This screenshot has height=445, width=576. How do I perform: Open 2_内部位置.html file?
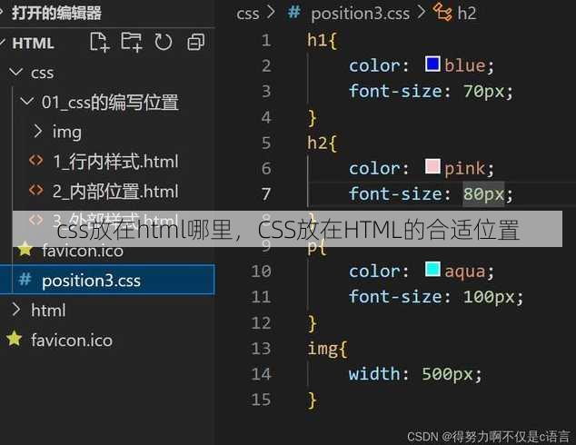click(x=115, y=192)
